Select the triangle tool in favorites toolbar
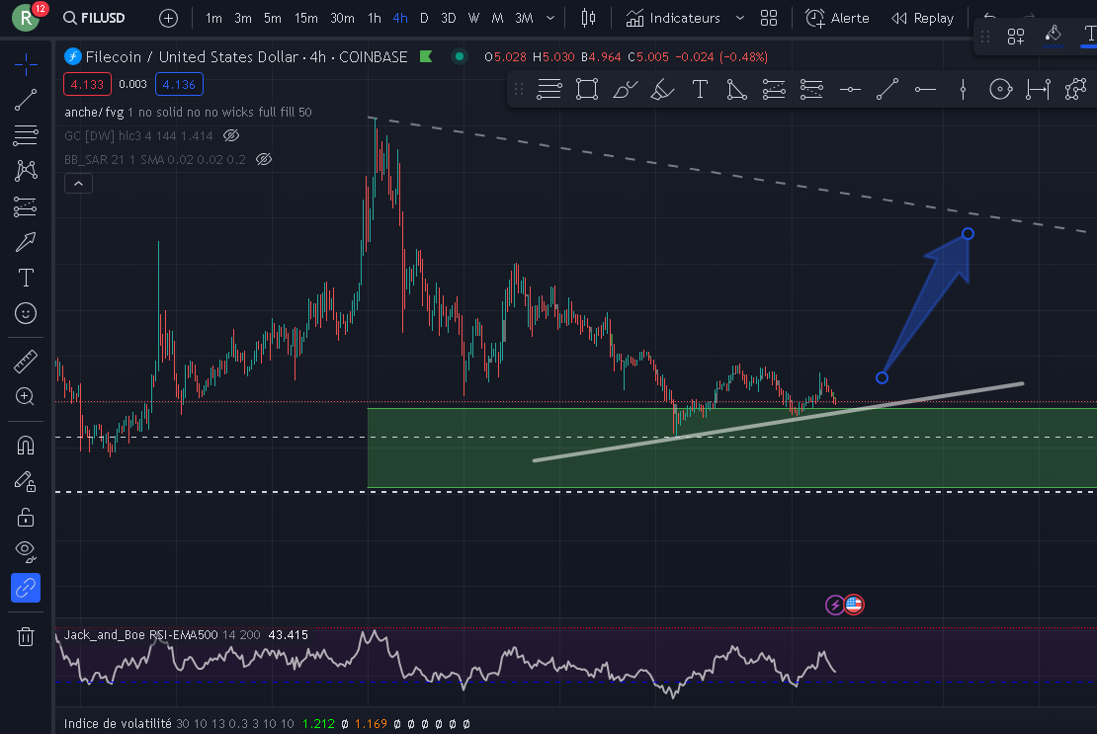Image resolution: width=1097 pixels, height=734 pixels. (x=736, y=90)
